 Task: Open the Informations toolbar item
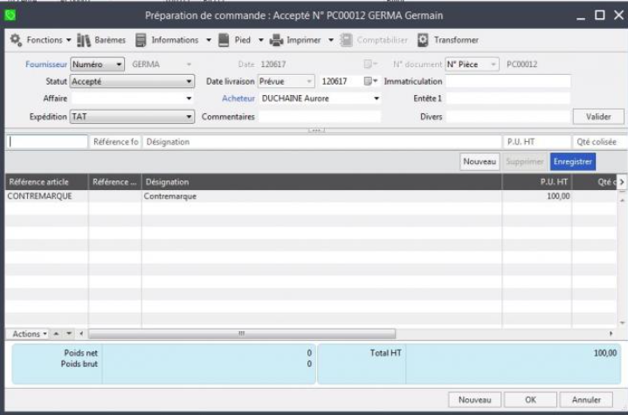click(x=141, y=40)
